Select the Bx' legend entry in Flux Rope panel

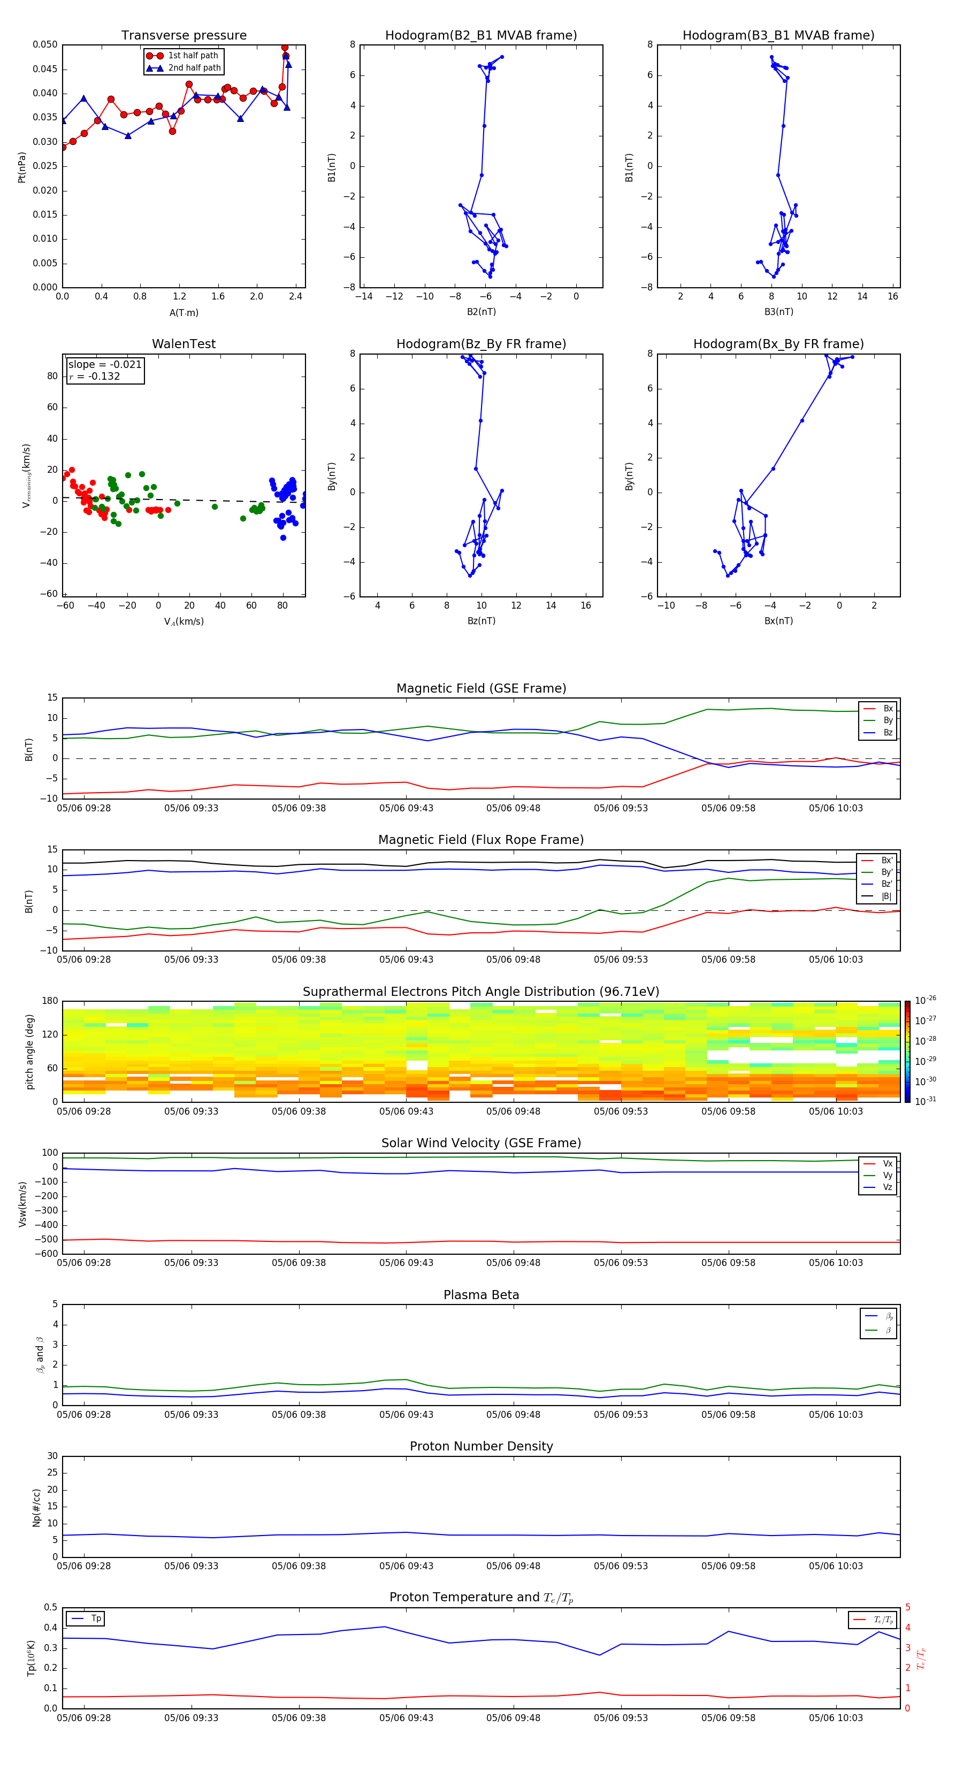pyautogui.click(x=877, y=861)
